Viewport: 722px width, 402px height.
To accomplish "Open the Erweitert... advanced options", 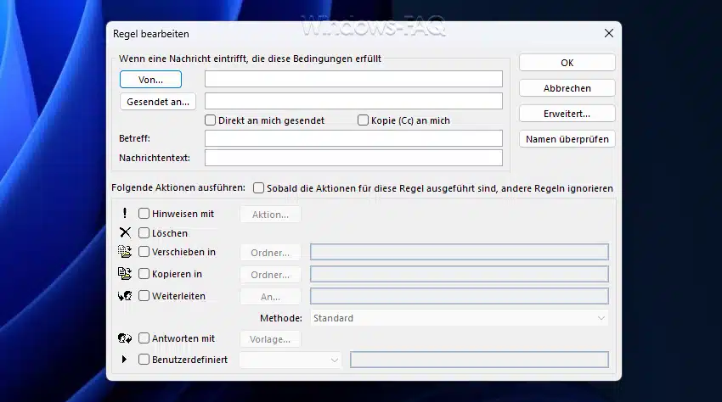I will 567,114.
